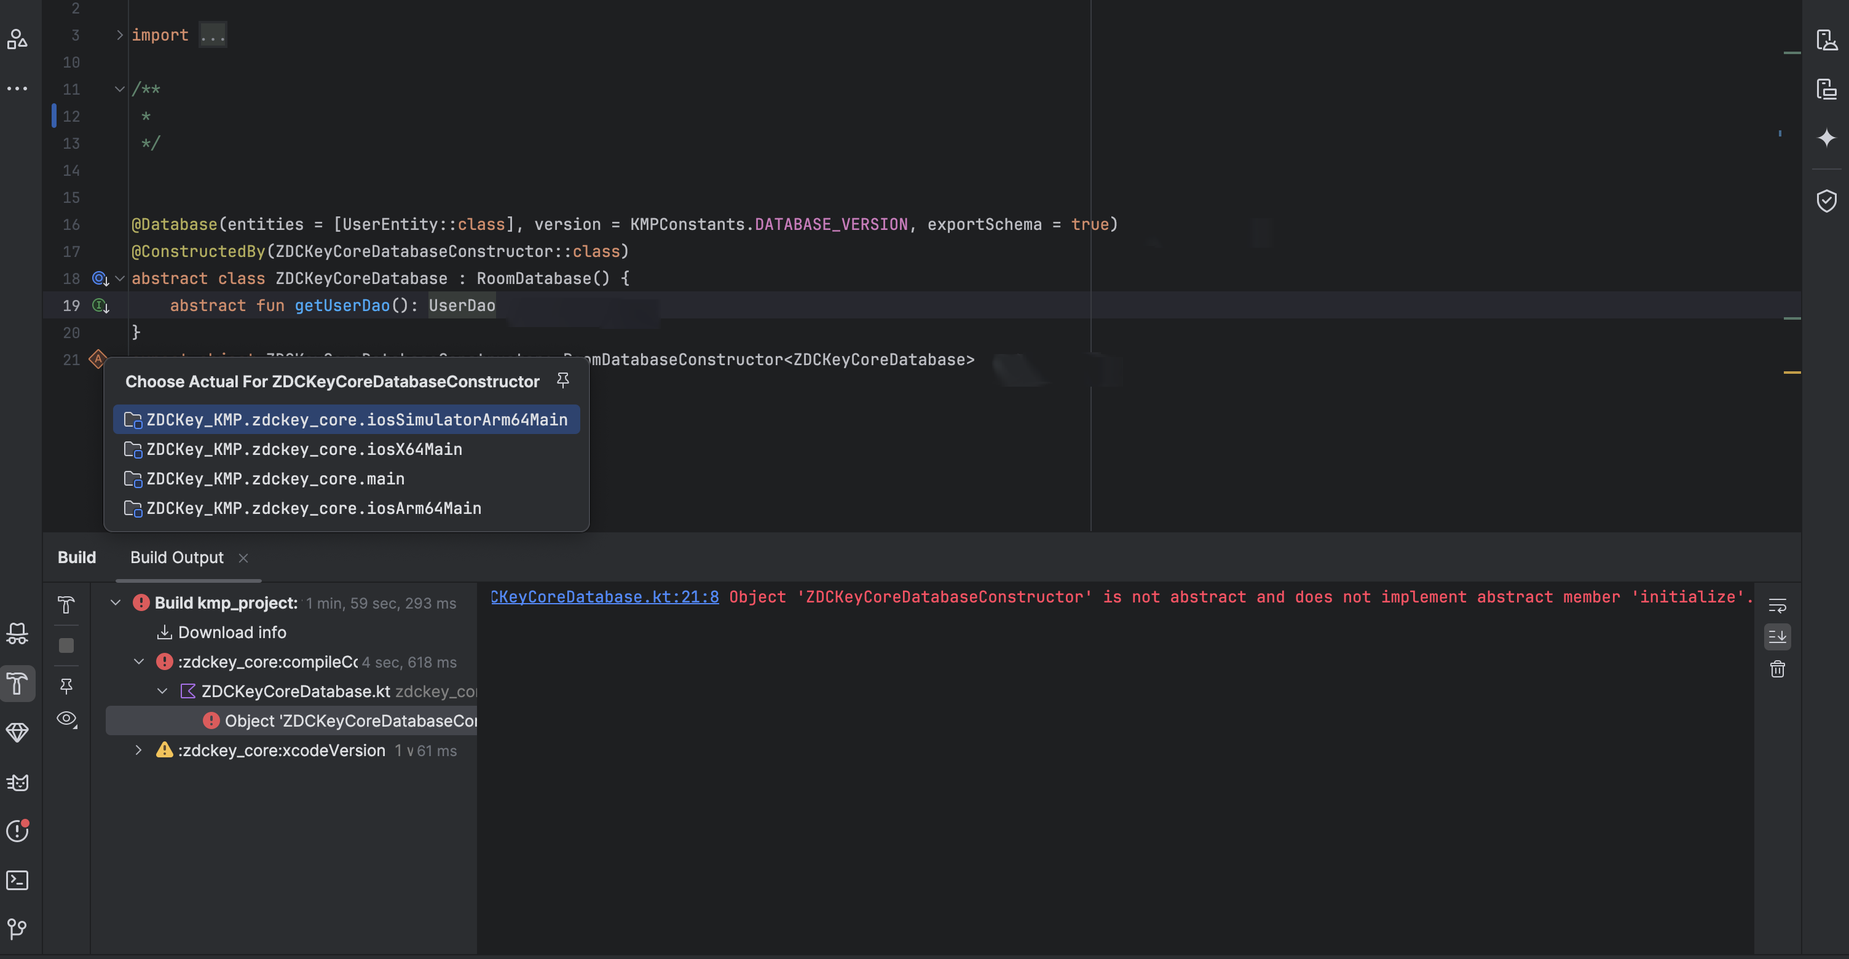The image size is (1849, 959).
Task: Open the Problems tool window icon
Action: [17, 831]
